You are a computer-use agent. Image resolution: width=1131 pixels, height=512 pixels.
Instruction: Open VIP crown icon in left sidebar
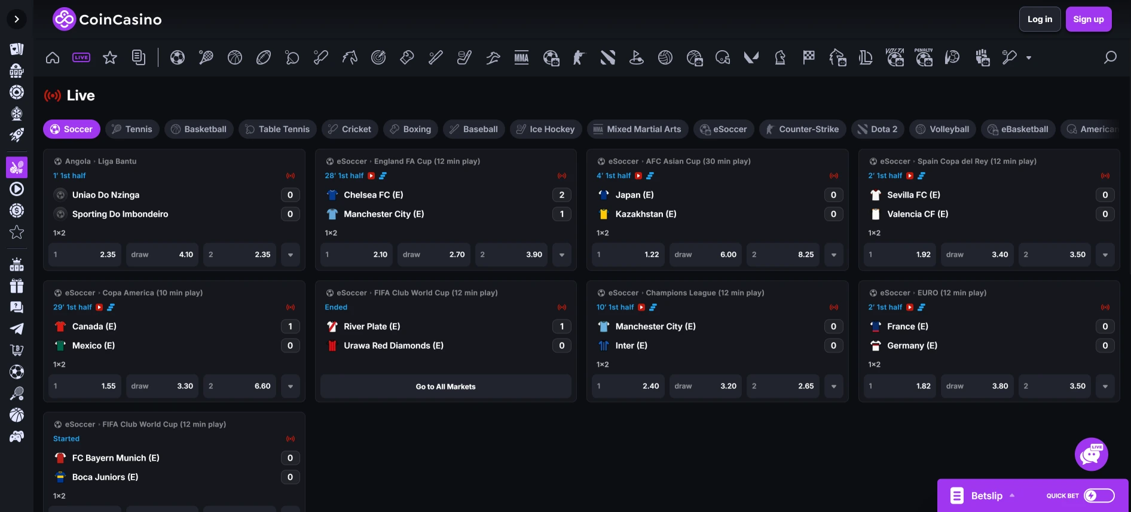tap(17, 264)
